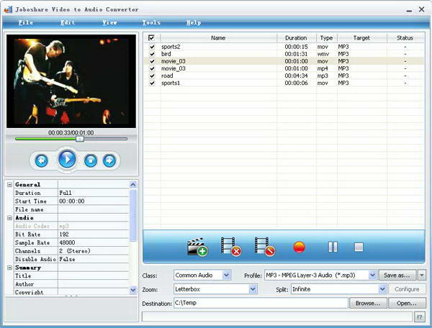Expand the Profile dropdown for MP3 format

[x=372, y=275]
